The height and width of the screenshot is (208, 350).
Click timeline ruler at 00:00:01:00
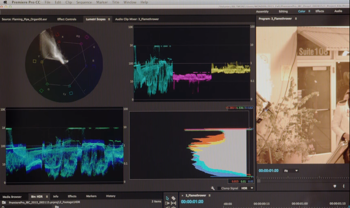coord(300,203)
